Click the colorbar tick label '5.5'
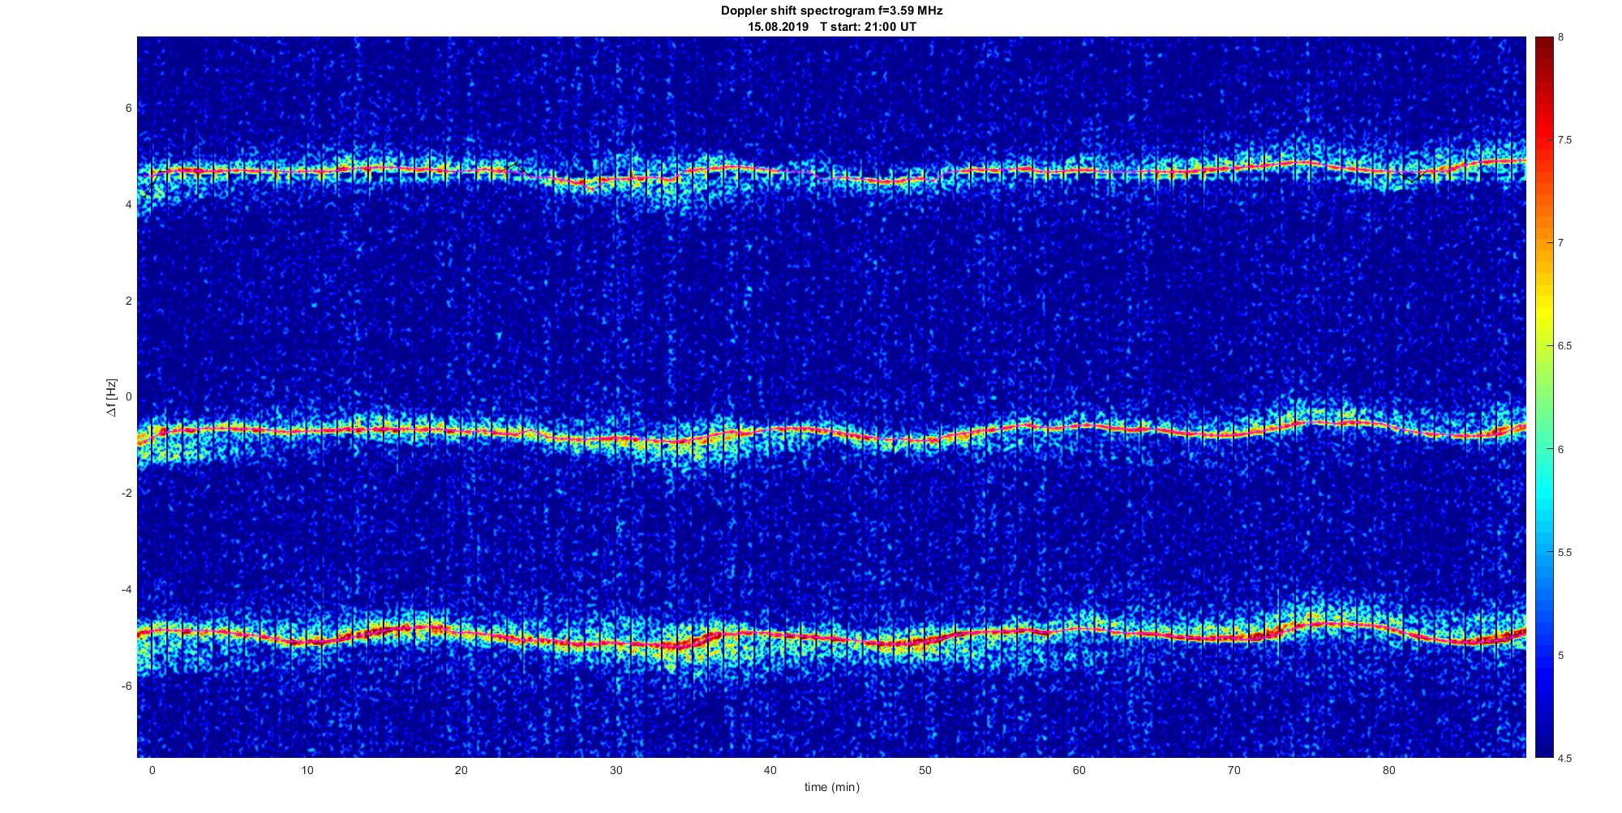The height and width of the screenshot is (813, 1622). [x=1565, y=553]
